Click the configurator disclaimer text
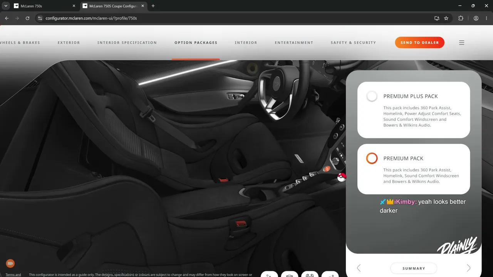 point(141,275)
